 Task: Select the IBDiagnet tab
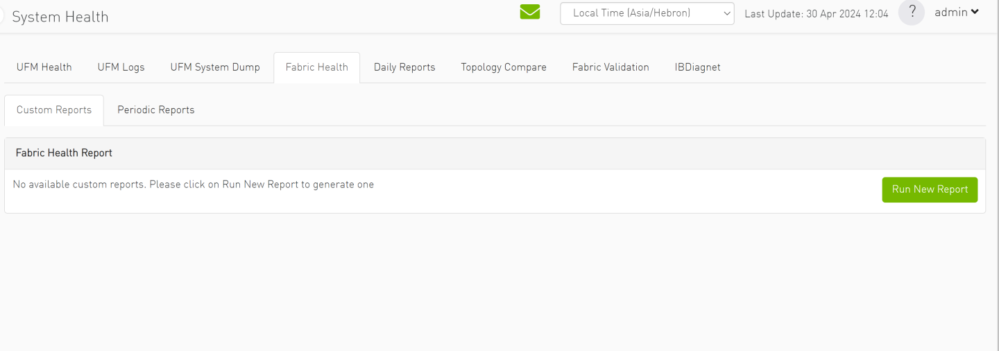697,67
